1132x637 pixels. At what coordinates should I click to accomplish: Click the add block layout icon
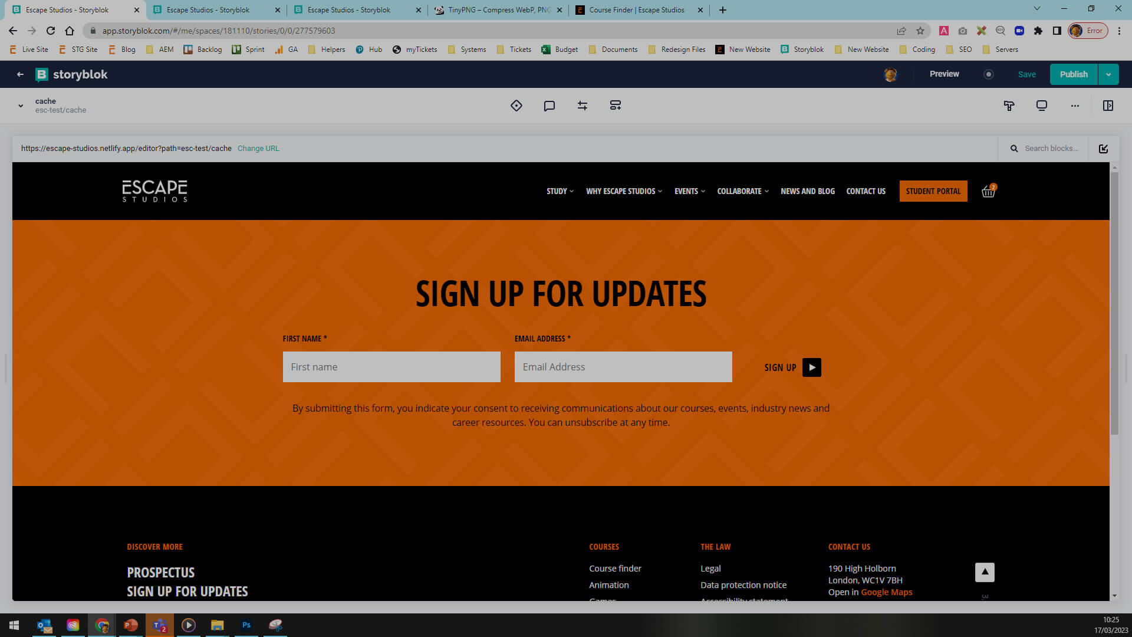pyautogui.click(x=616, y=106)
